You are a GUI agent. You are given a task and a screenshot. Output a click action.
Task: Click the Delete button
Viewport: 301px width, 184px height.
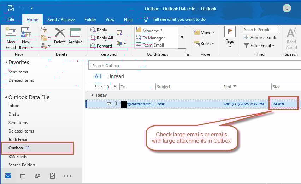coord(60,36)
